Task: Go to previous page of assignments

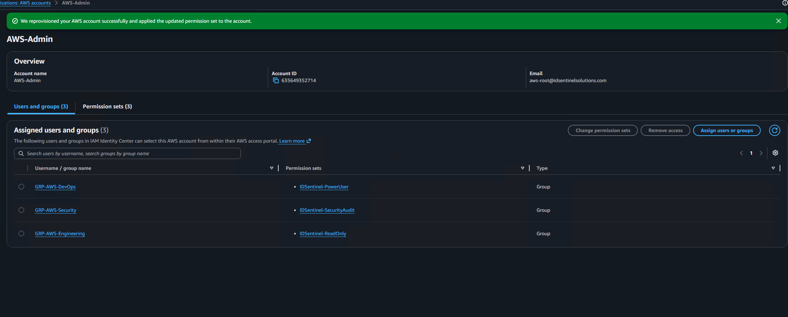Action: (741, 153)
